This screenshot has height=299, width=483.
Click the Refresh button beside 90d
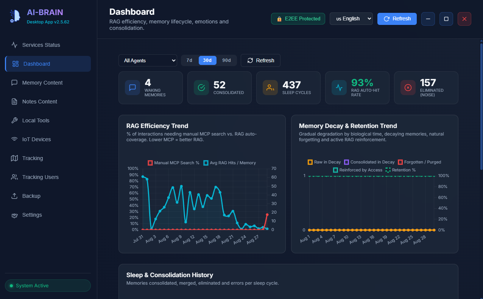tap(260, 60)
